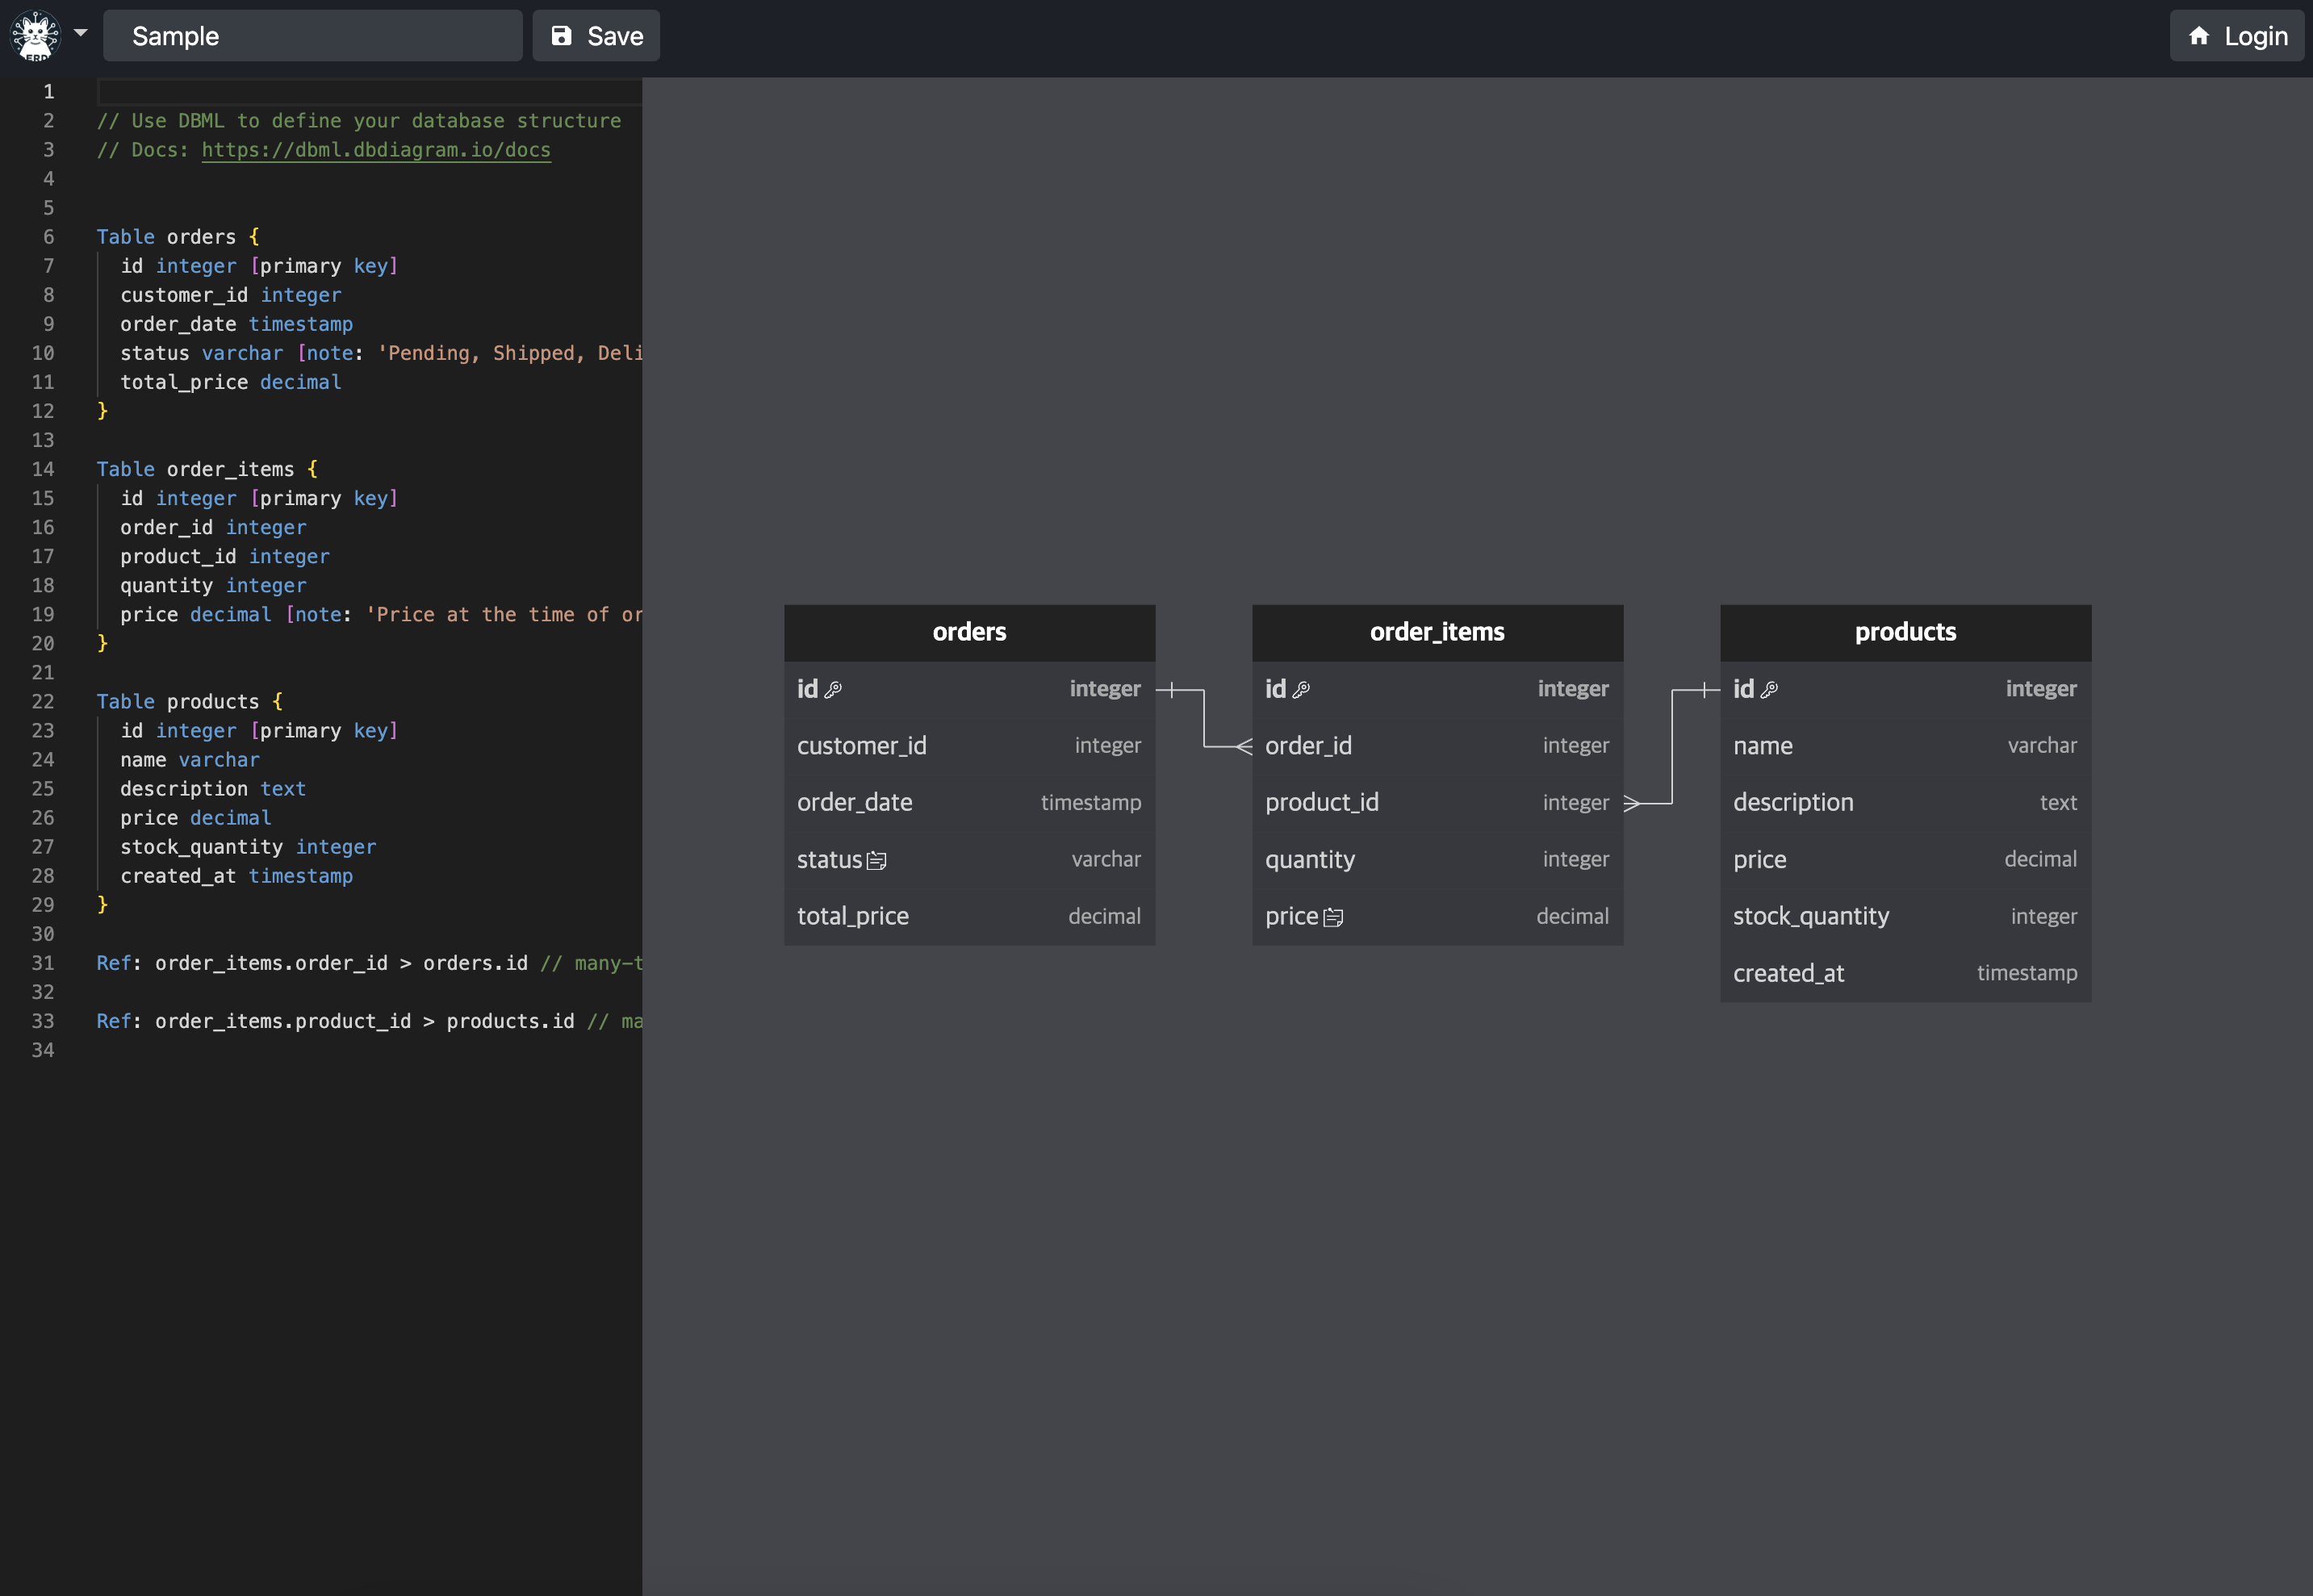2313x1596 pixels.
Task: Click the key icon next to orders id field
Action: 835,688
